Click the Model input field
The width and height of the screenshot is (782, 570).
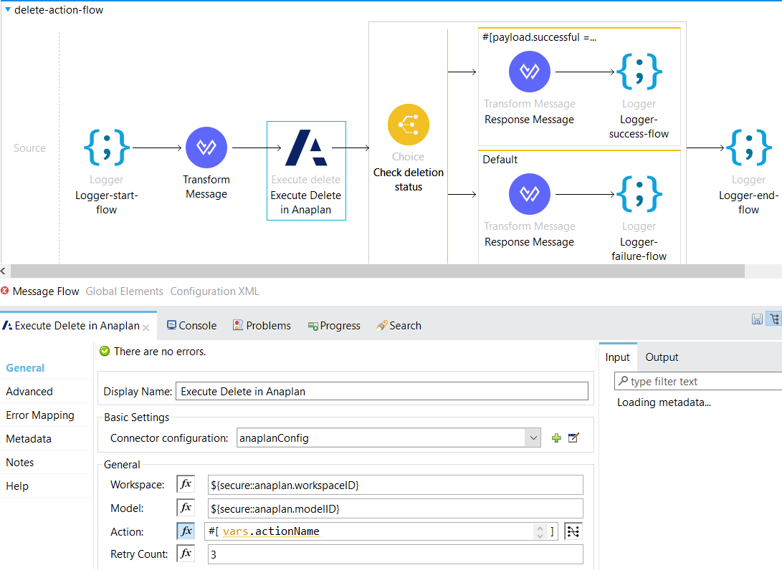pos(396,508)
